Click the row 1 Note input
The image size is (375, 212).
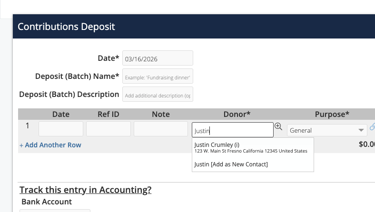[161, 129]
